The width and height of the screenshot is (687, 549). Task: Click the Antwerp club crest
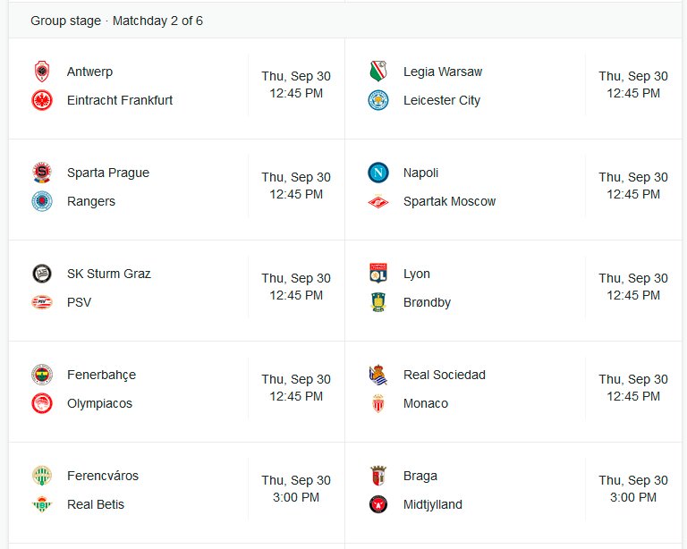pos(42,72)
